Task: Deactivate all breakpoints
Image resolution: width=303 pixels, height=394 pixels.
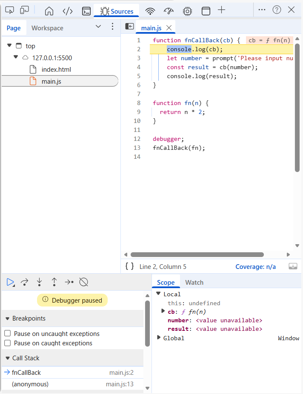Action: point(84,282)
